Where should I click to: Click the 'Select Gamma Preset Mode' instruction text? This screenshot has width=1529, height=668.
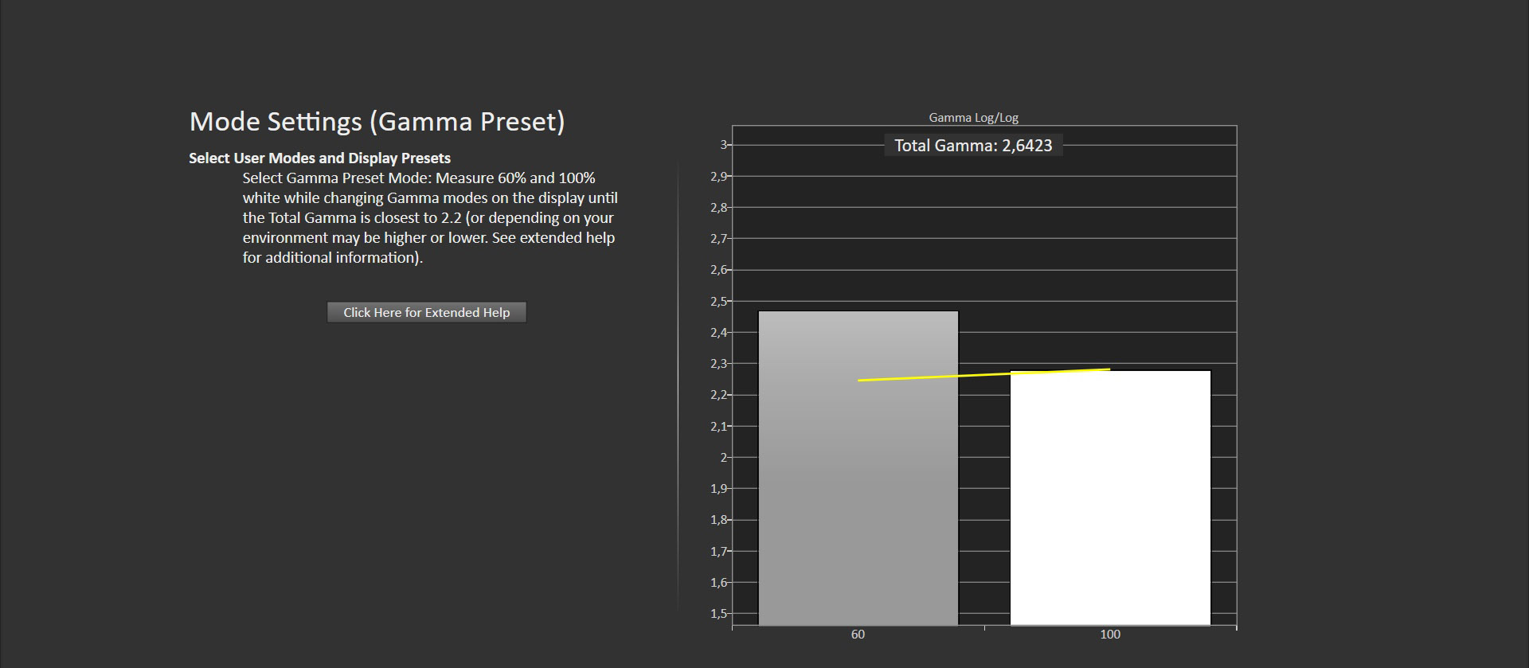click(430, 217)
